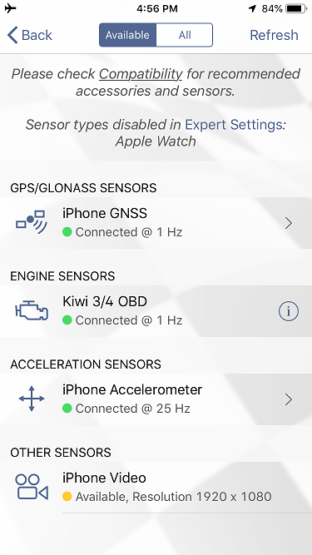Tap the video camera icon

32,488
